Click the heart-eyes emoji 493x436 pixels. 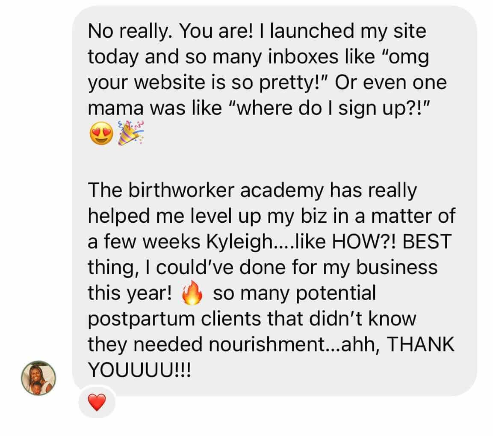101,133
